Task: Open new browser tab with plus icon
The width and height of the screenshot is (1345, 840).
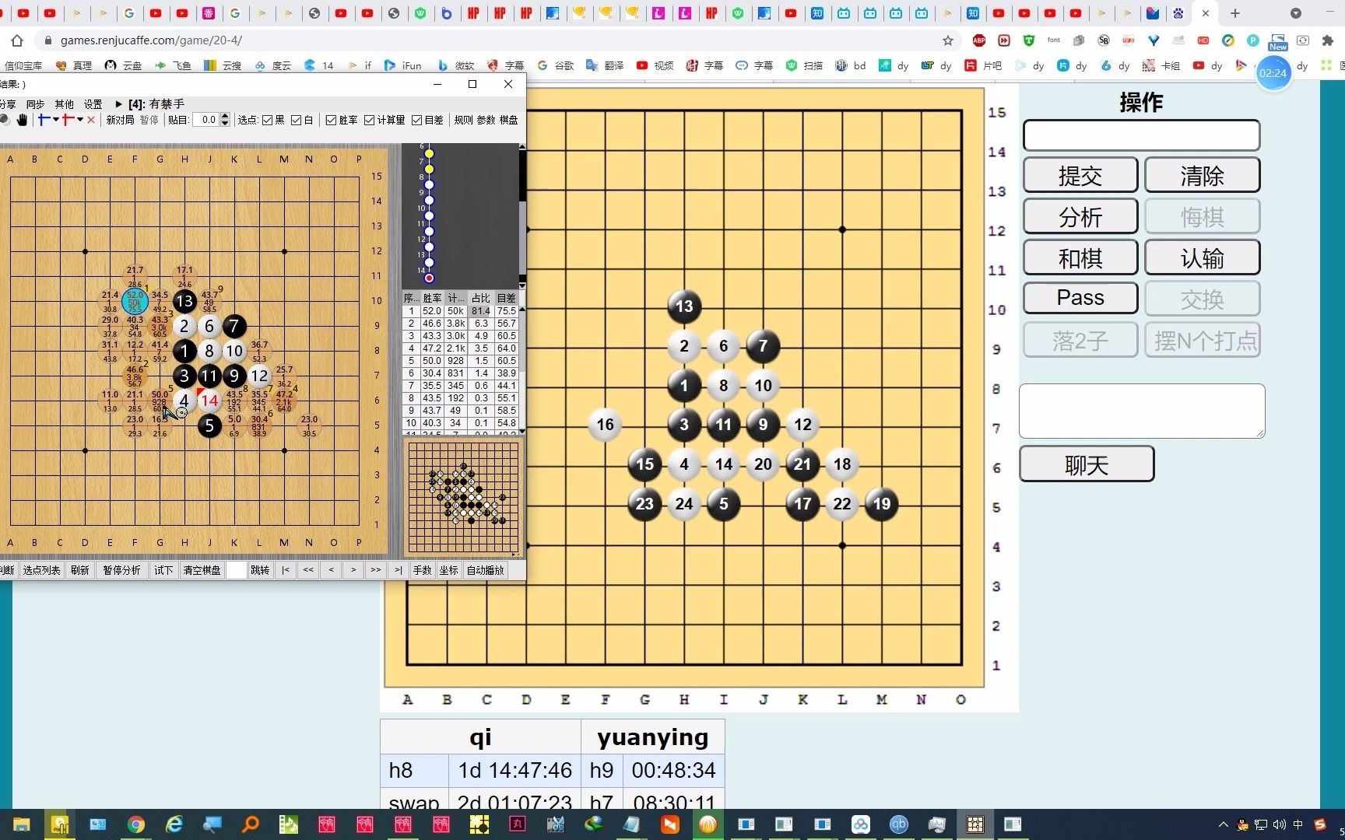Action: pyautogui.click(x=1235, y=13)
